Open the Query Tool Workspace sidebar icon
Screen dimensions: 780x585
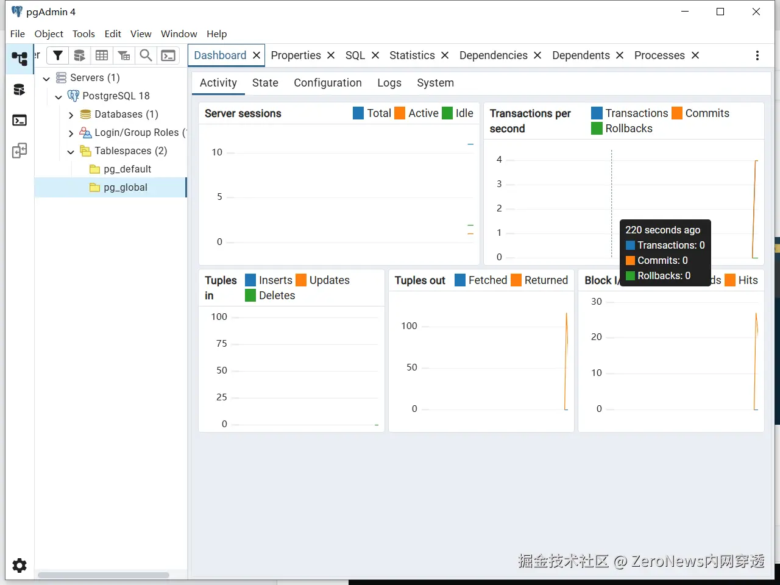click(x=19, y=90)
